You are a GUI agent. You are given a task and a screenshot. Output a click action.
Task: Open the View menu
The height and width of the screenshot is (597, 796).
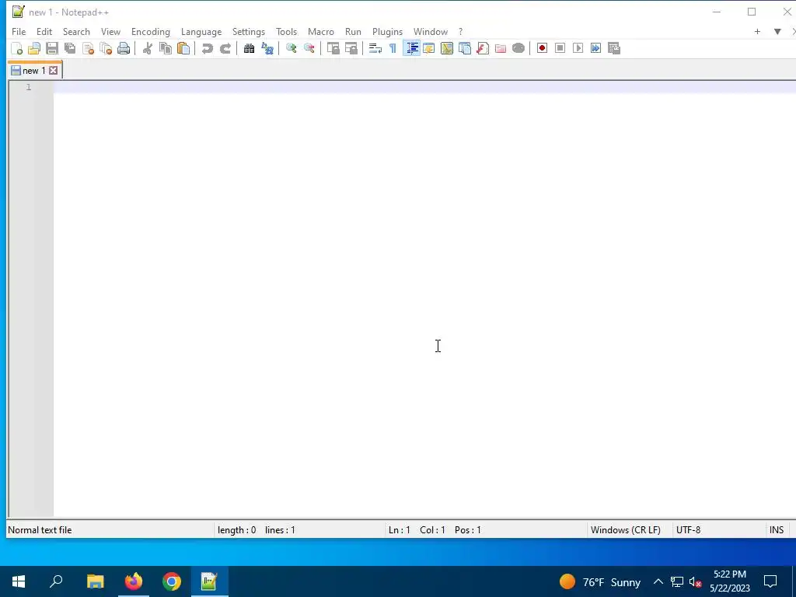pyautogui.click(x=110, y=31)
